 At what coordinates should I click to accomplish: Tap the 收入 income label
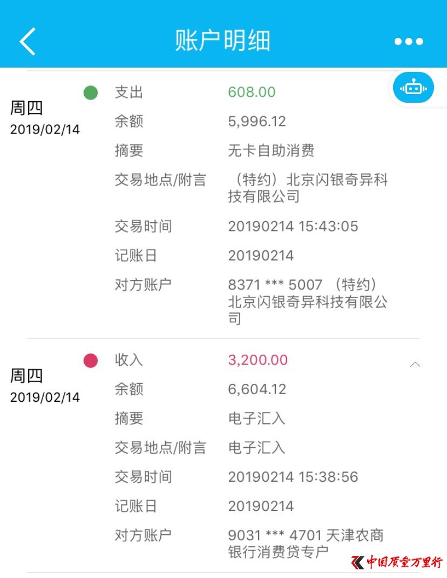[x=128, y=360]
